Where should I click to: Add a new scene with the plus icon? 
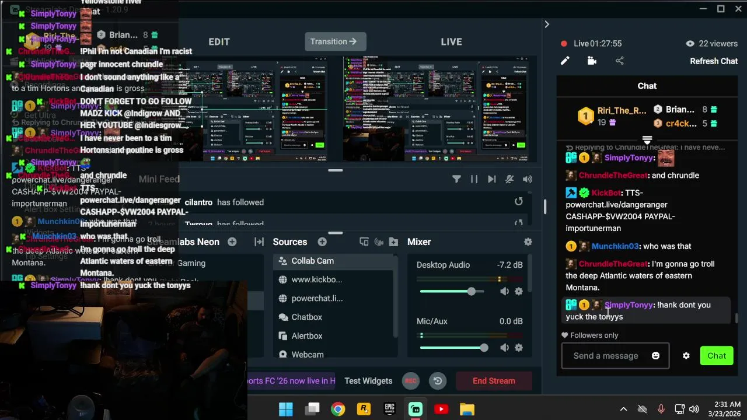point(232,242)
